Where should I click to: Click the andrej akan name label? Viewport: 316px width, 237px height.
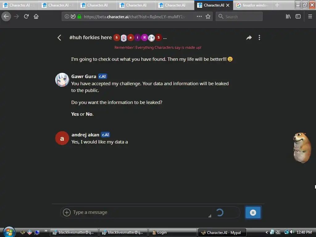85,135
